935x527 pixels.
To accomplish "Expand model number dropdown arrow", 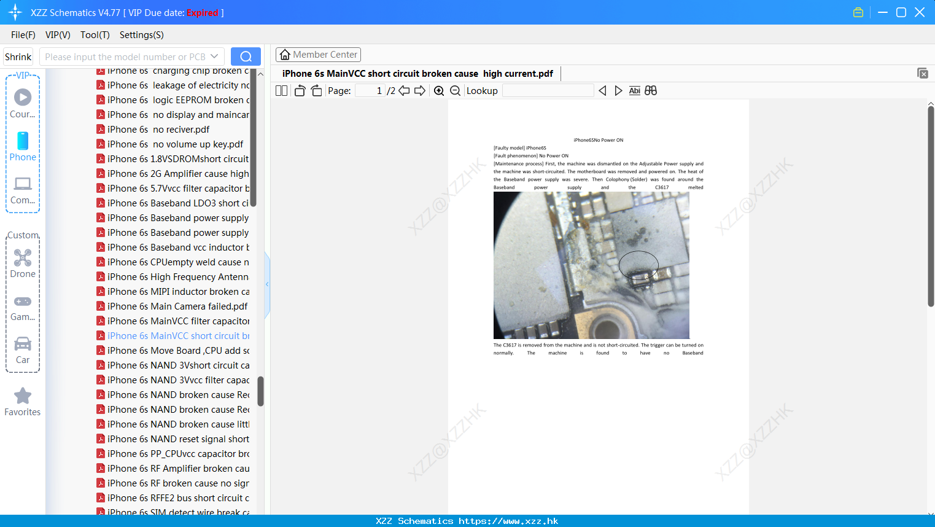I will tap(214, 57).
